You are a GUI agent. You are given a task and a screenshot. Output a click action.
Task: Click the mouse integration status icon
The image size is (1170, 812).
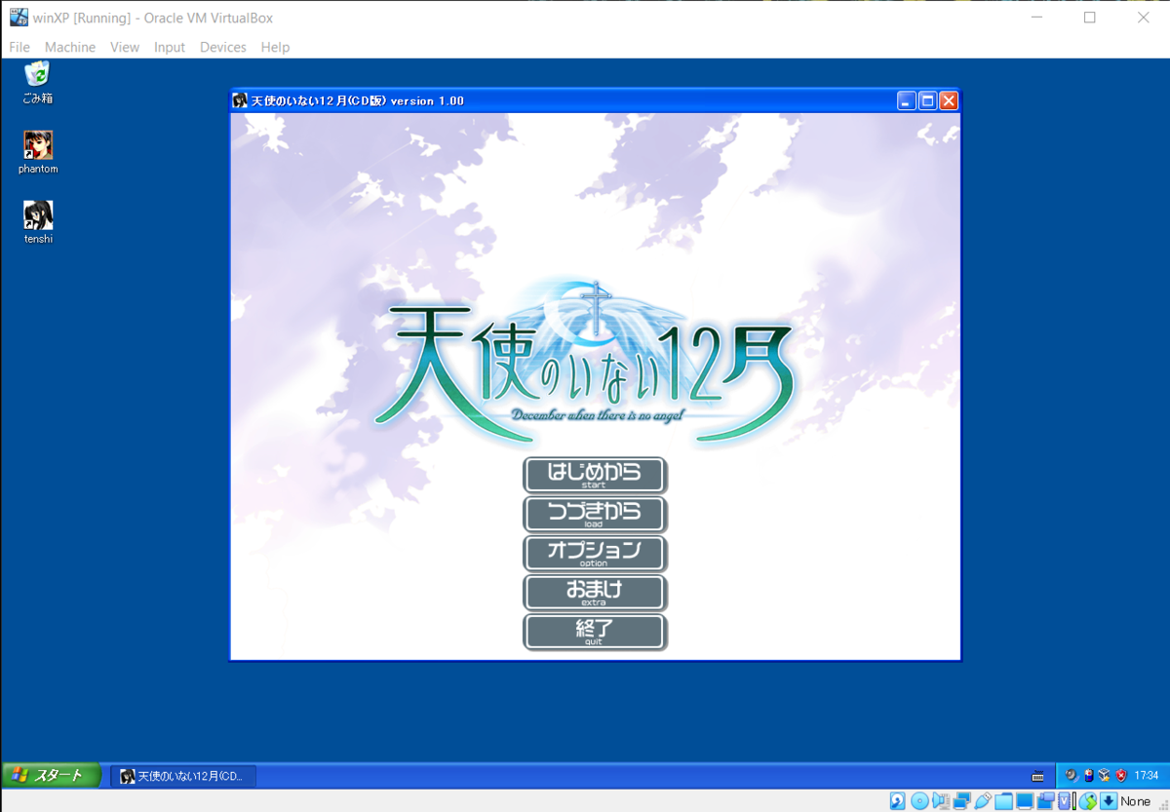1088,801
